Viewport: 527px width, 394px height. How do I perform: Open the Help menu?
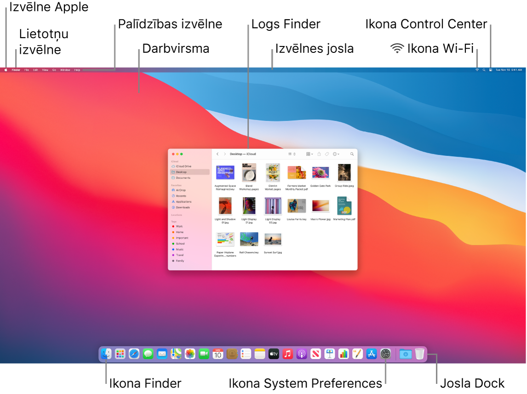77,70
